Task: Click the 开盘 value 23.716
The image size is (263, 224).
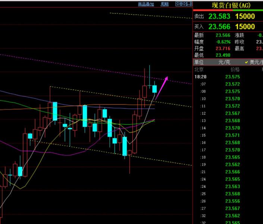Action: point(223,49)
